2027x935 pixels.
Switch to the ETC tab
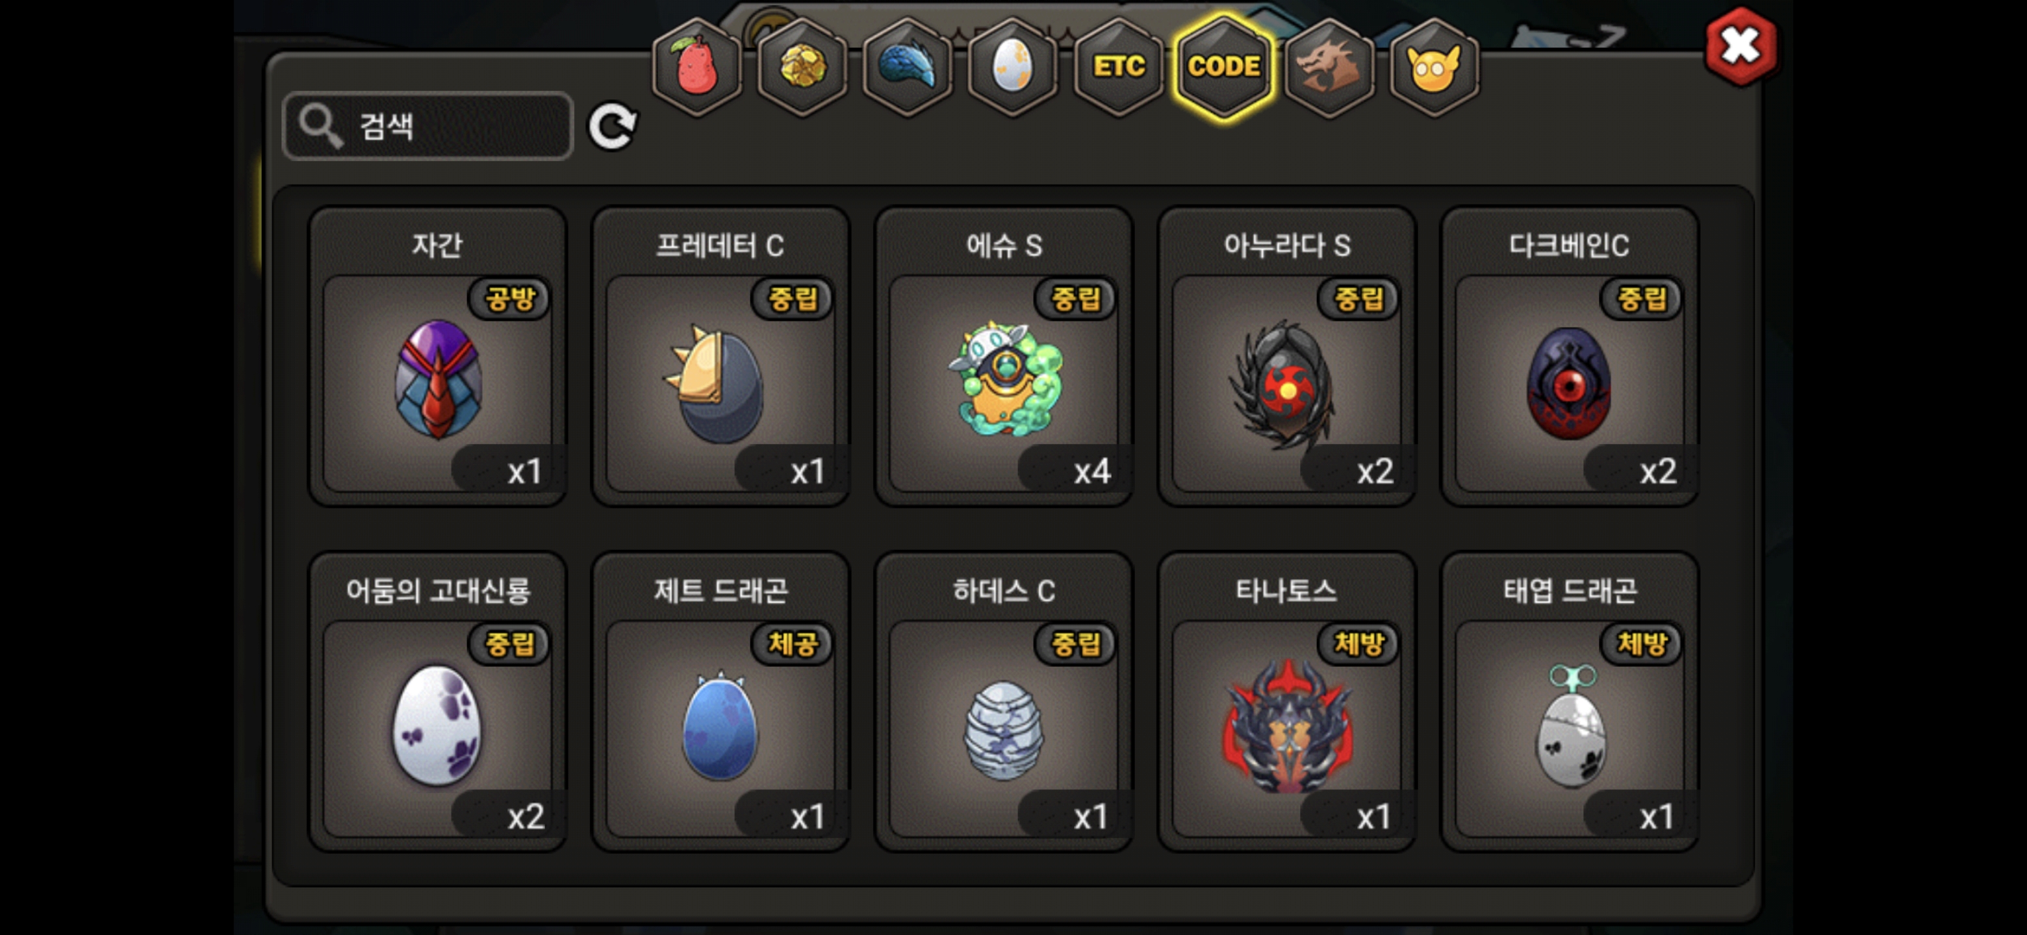point(1118,67)
